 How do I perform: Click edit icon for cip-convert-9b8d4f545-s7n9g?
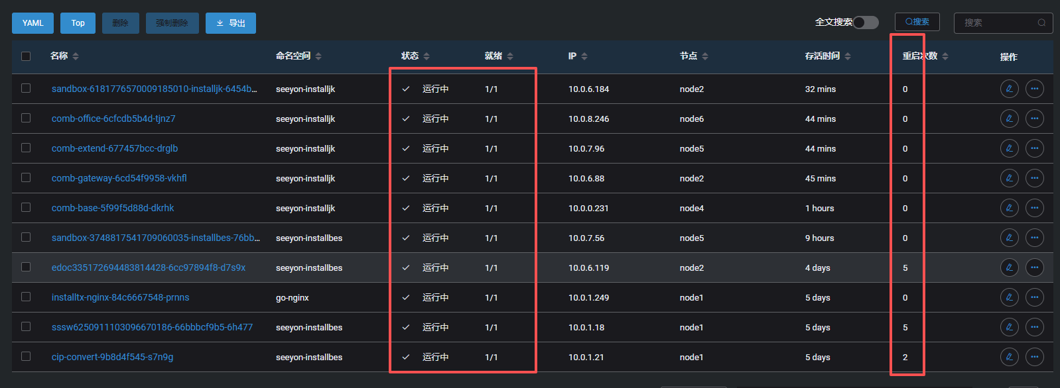[x=1009, y=357]
